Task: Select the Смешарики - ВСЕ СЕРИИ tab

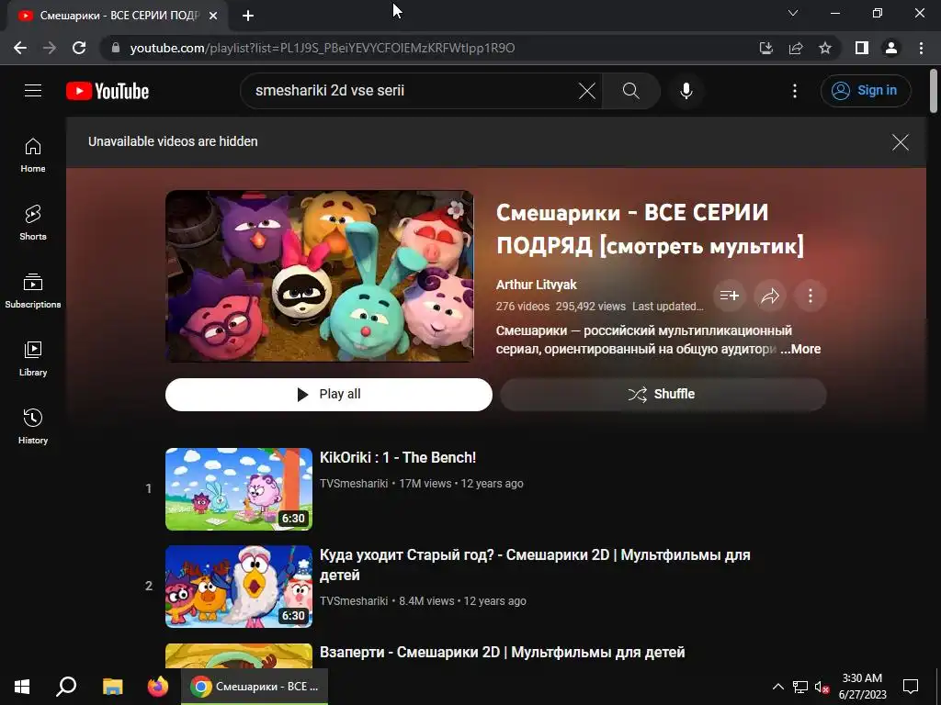Action: [x=118, y=16]
